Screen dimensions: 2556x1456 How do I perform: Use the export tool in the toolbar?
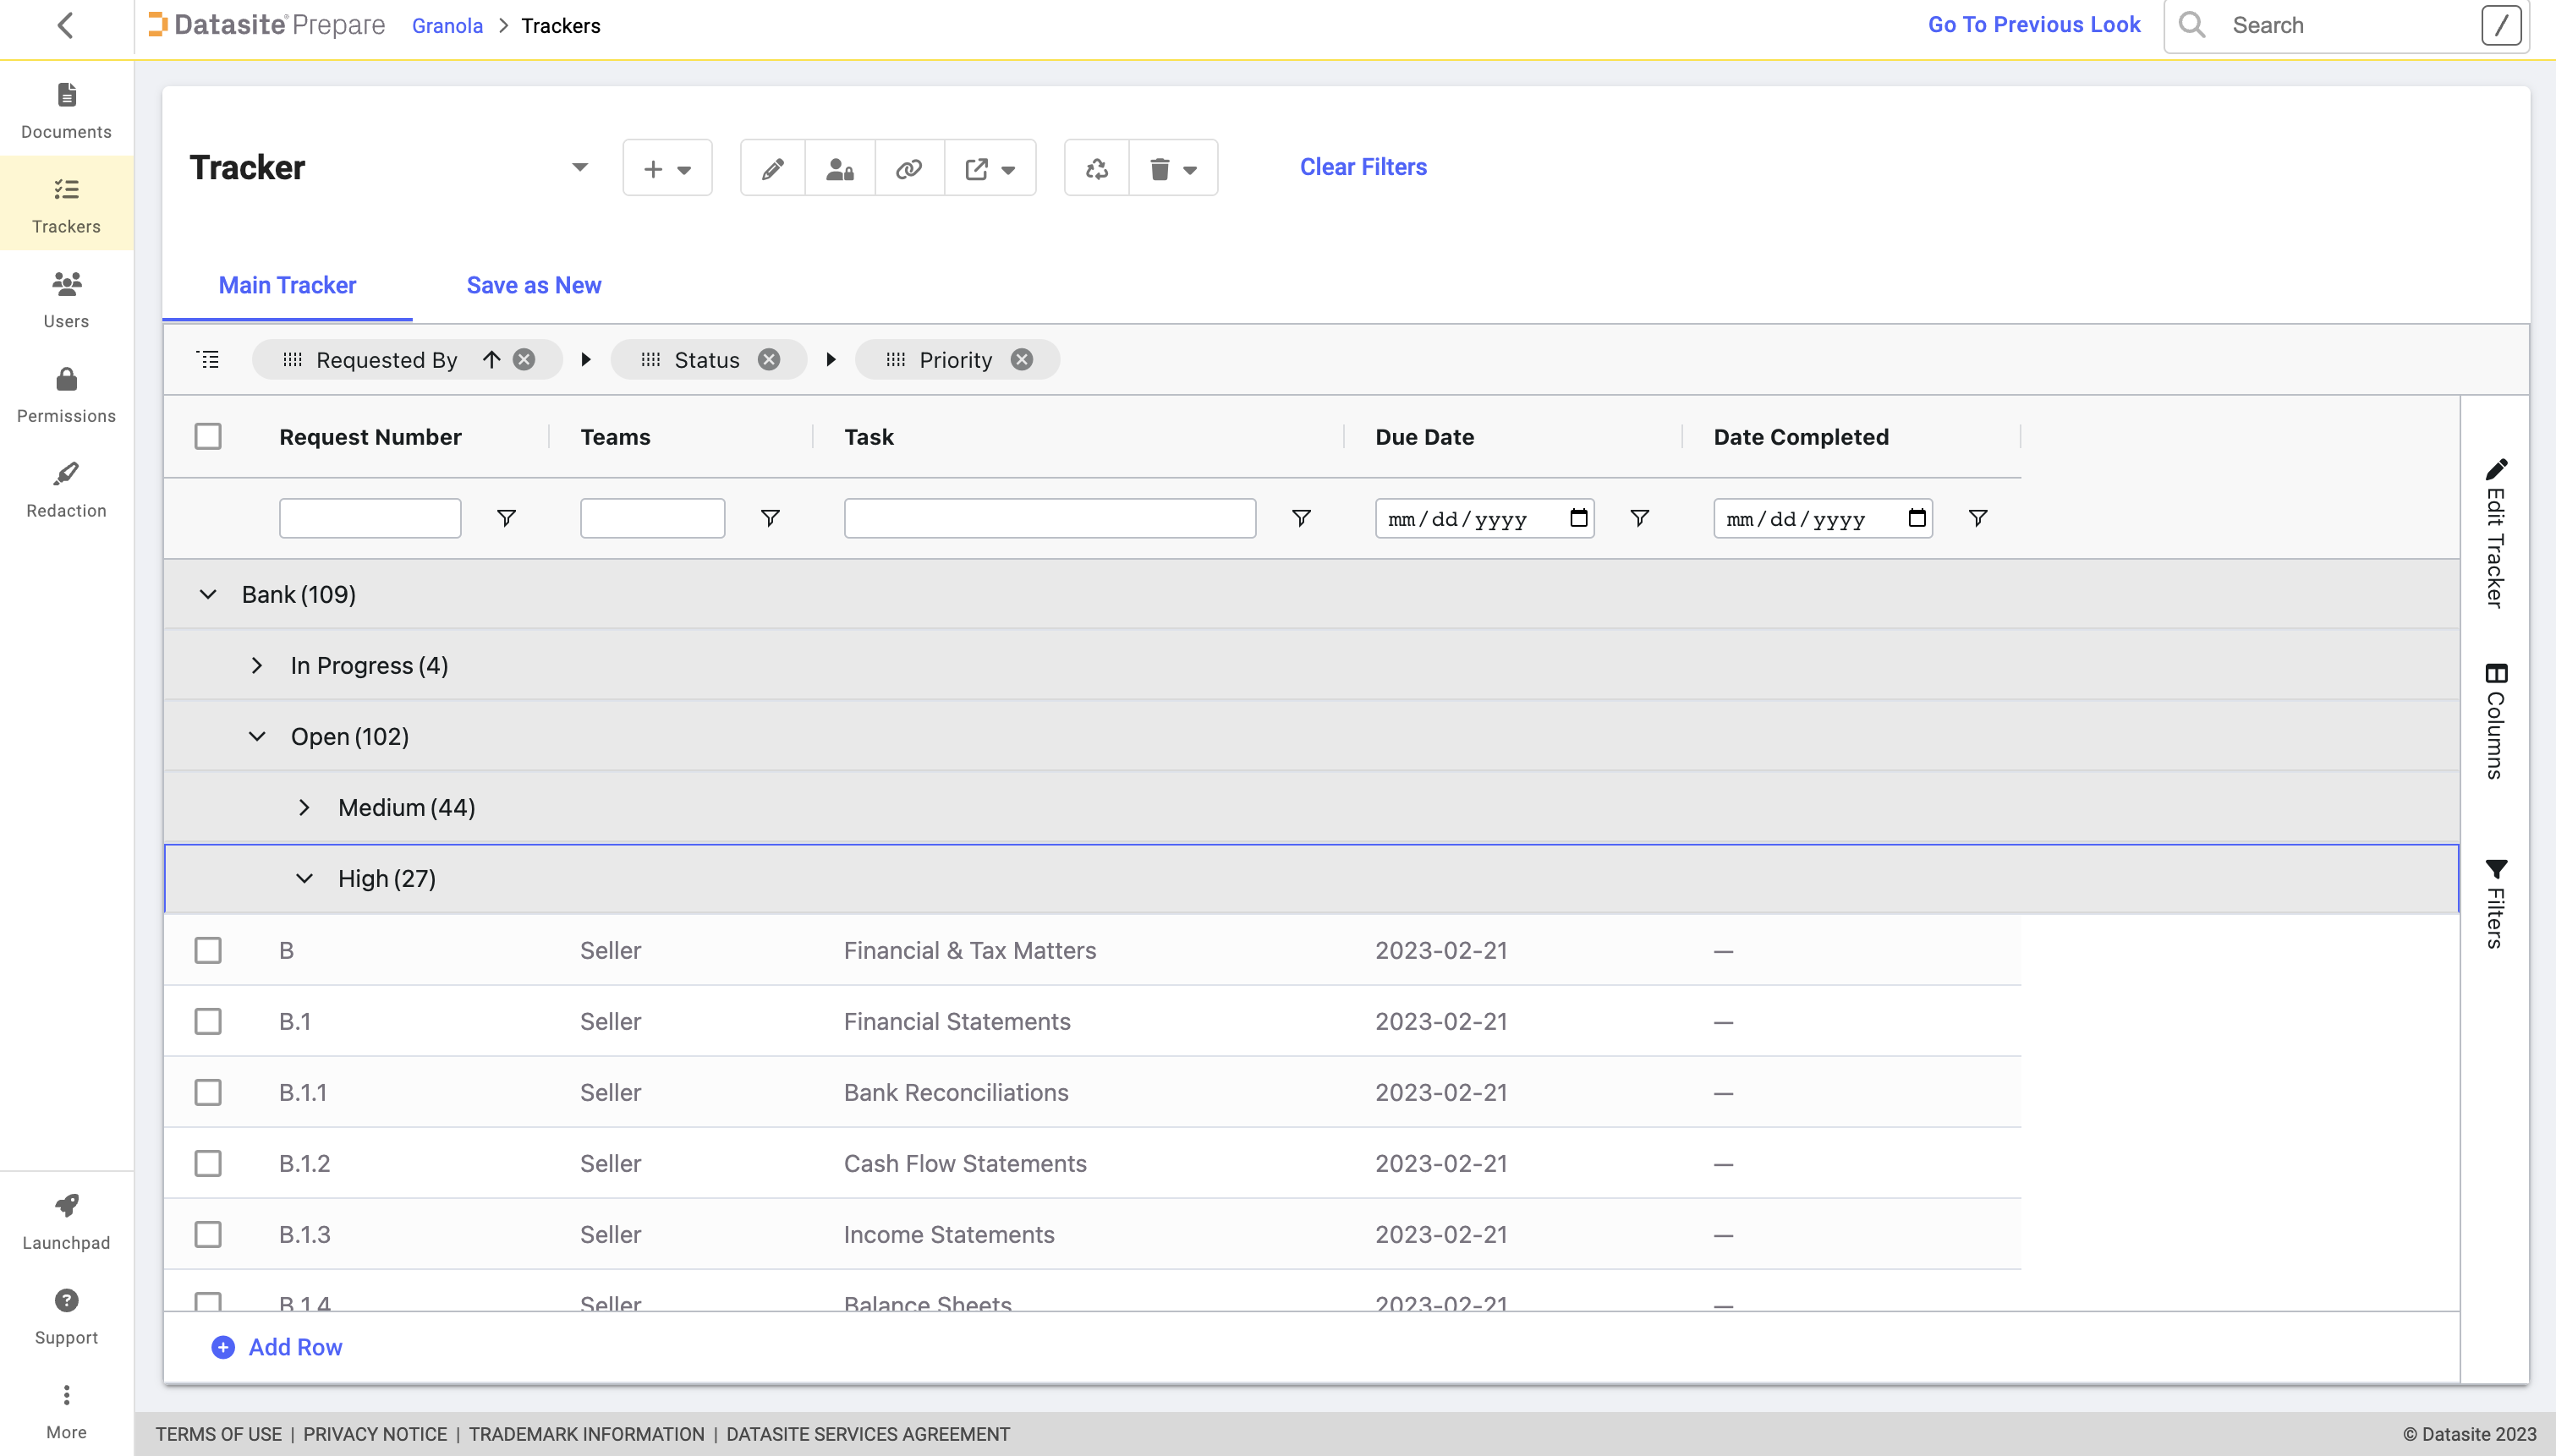pyautogui.click(x=977, y=167)
